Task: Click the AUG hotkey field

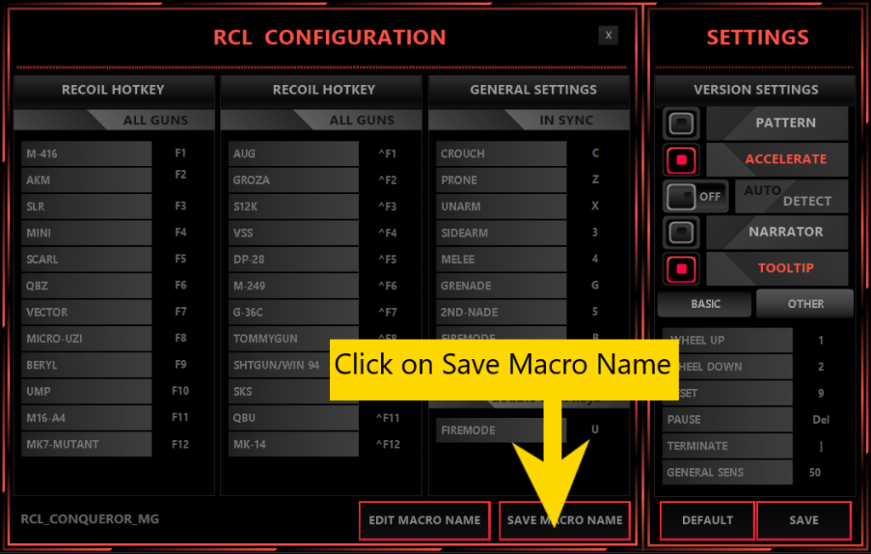Action: pyautogui.click(x=293, y=154)
